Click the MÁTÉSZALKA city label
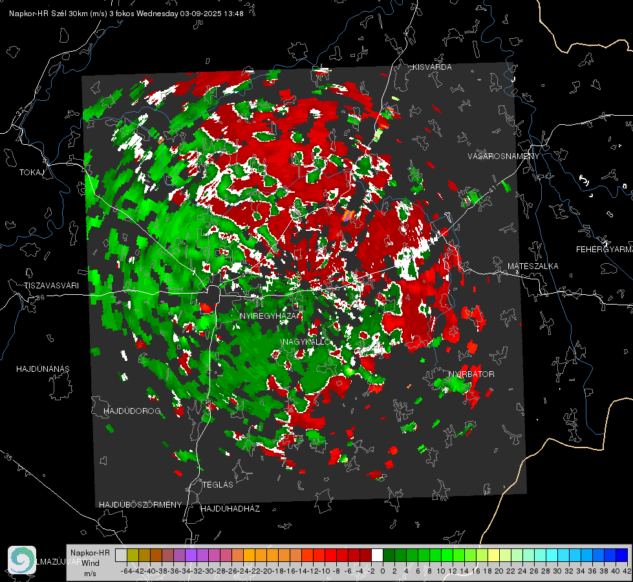The height and width of the screenshot is (582, 633). point(533,266)
